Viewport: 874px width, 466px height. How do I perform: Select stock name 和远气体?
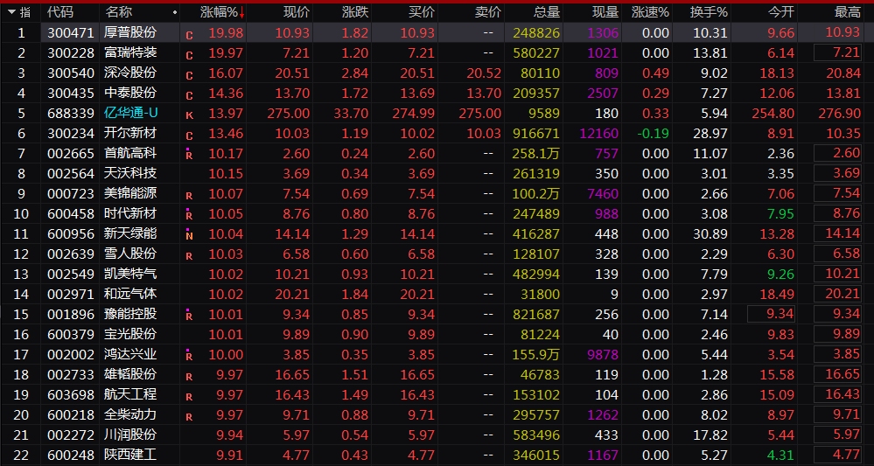(130, 294)
